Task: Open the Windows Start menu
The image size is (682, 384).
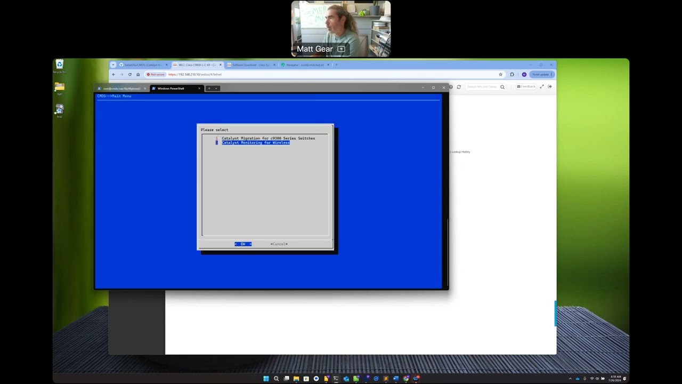Action: coord(266,379)
